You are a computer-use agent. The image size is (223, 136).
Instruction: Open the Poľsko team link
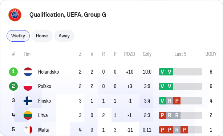pyautogui.click(x=45, y=86)
